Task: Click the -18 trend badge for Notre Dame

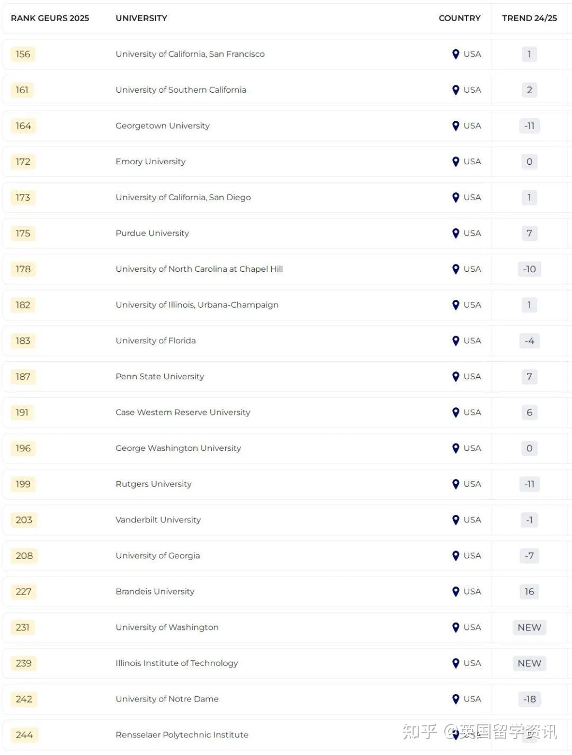Action: coord(529,699)
